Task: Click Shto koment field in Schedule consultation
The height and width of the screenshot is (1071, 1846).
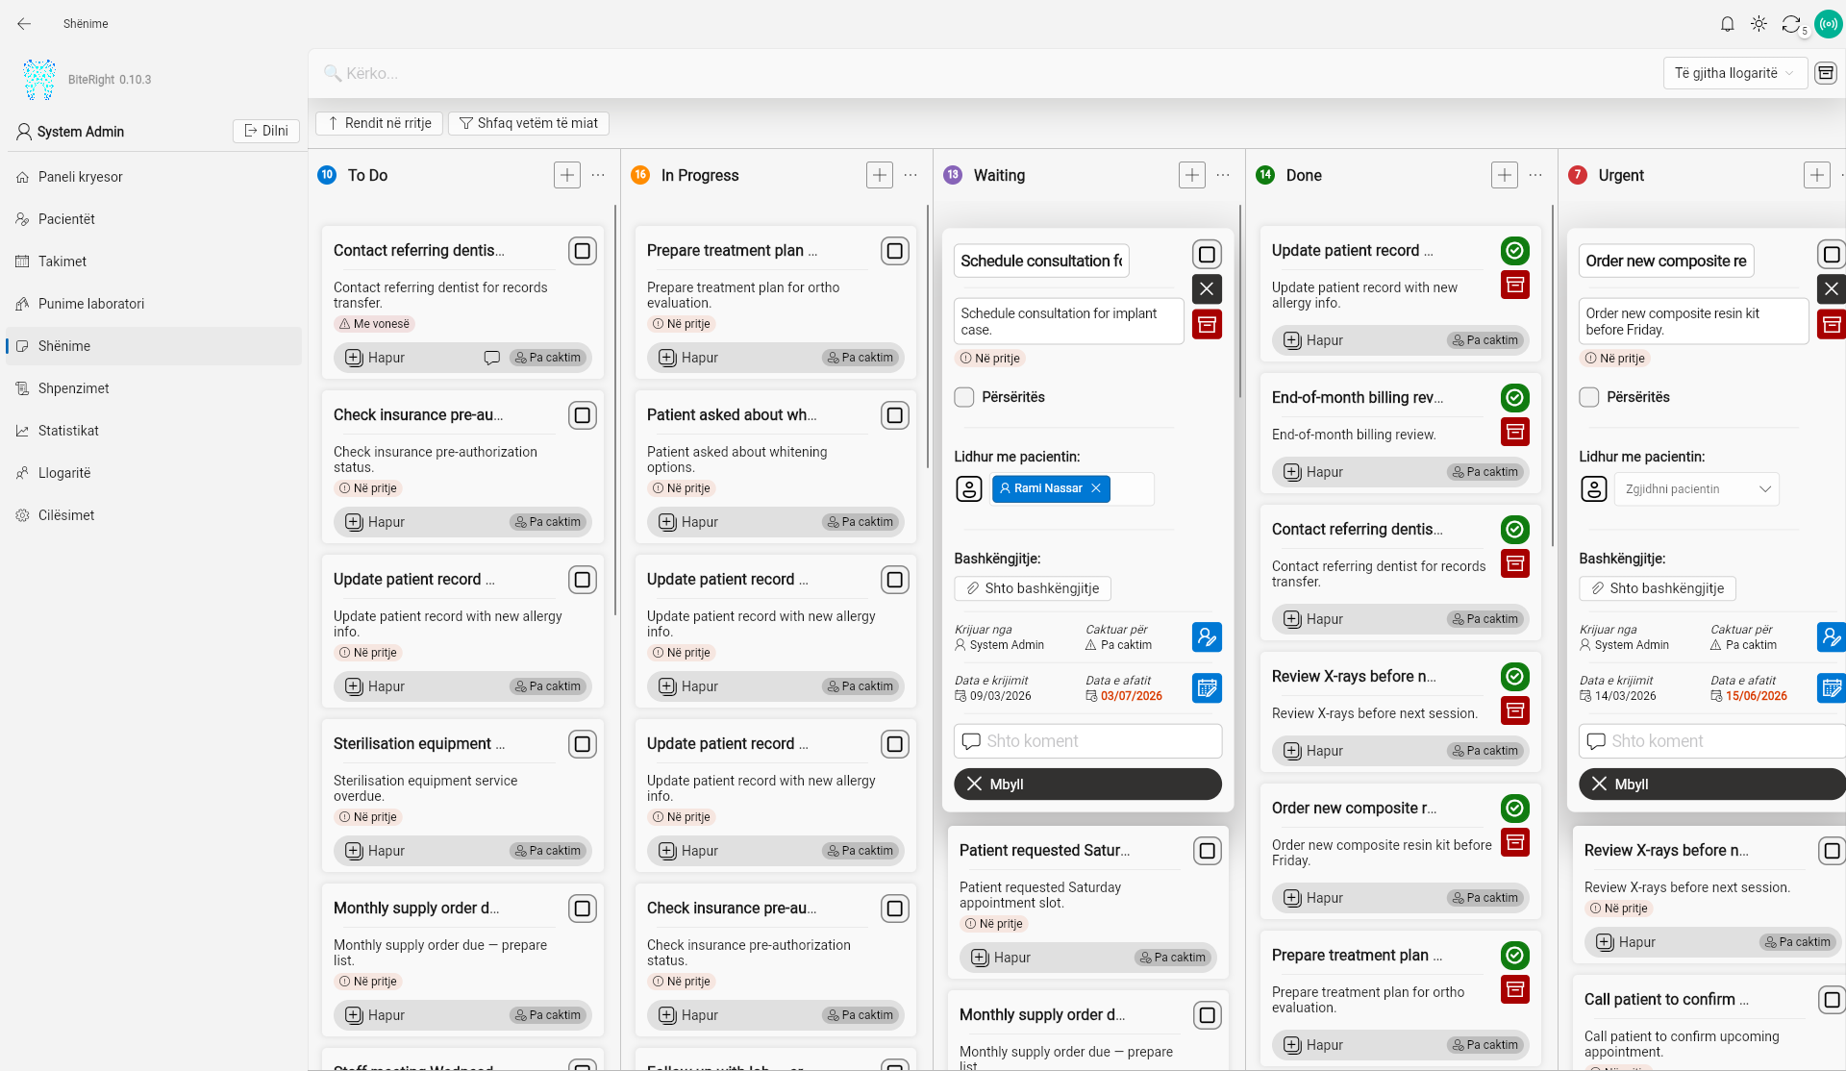Action: 1087,741
